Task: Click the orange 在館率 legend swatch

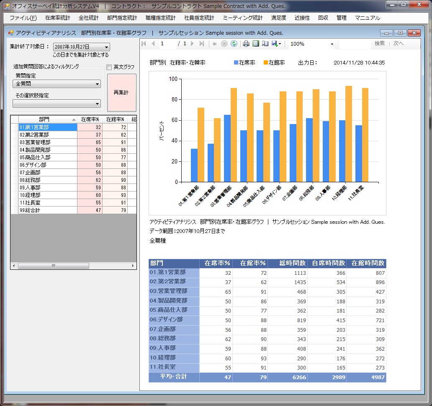Action: coord(265,62)
